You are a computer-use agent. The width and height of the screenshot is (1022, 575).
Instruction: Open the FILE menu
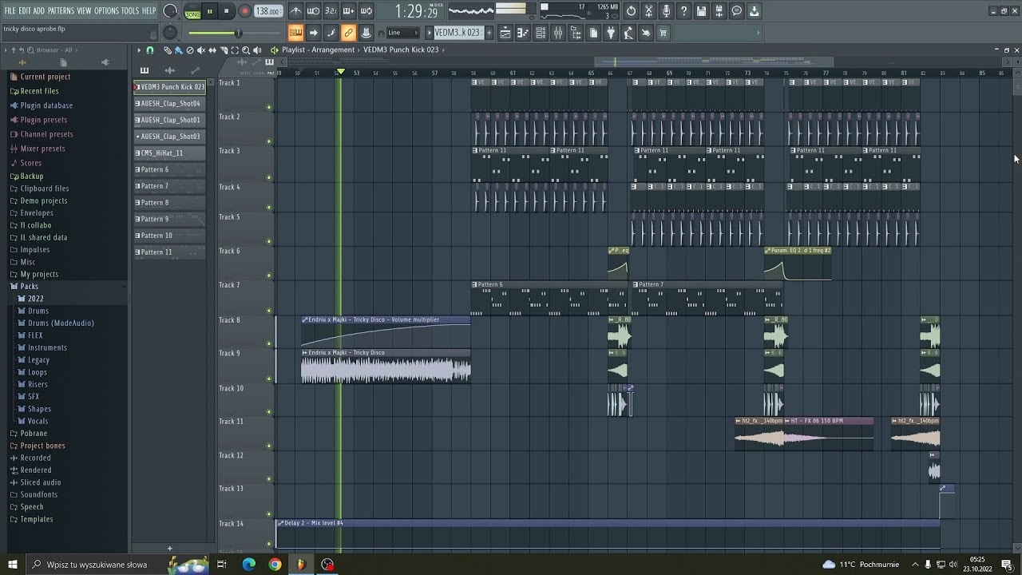click(10, 10)
